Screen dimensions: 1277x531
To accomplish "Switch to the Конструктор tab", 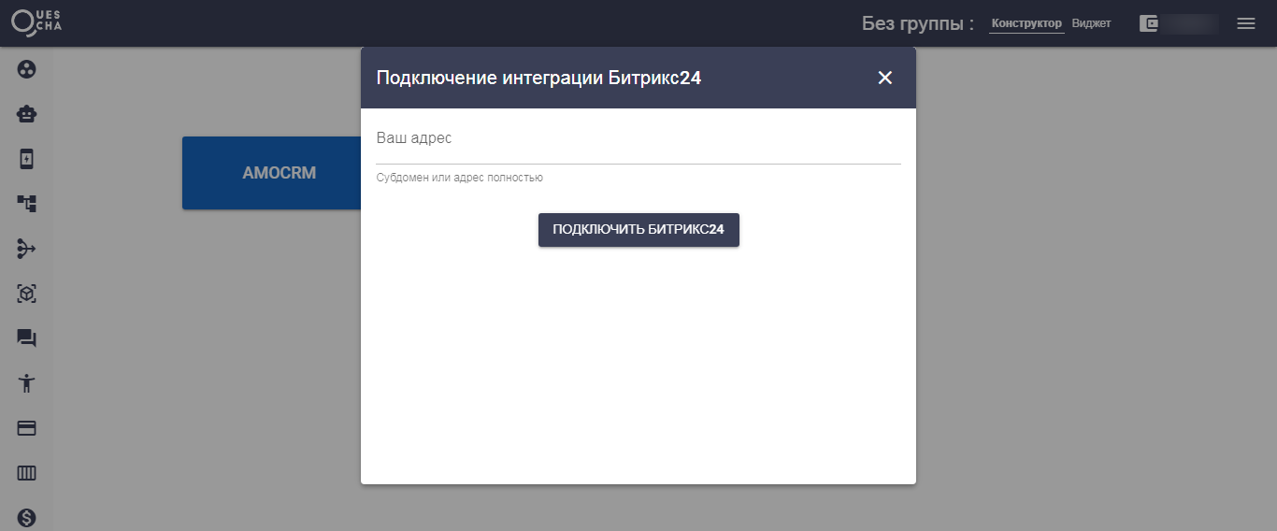I will (x=1026, y=23).
